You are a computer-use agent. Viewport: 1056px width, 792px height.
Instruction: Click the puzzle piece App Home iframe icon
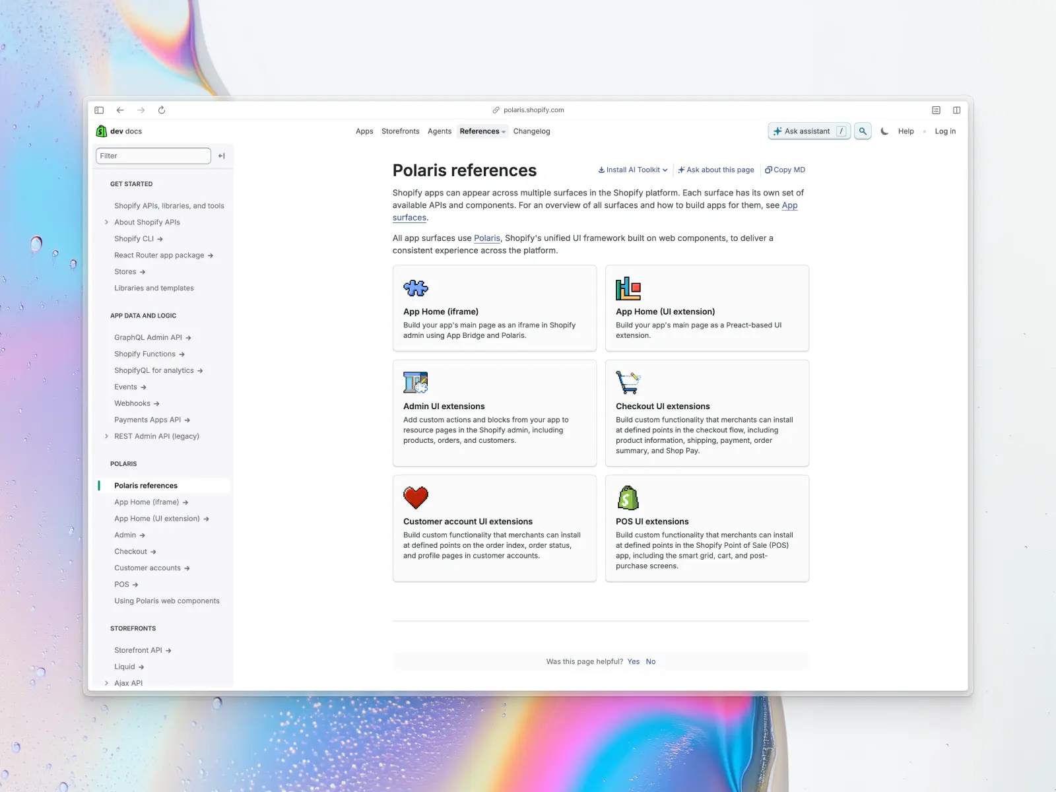pos(416,288)
